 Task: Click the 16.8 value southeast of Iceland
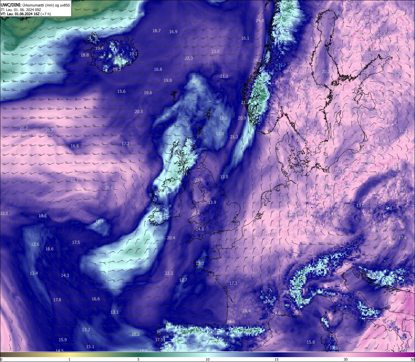coord(158,69)
